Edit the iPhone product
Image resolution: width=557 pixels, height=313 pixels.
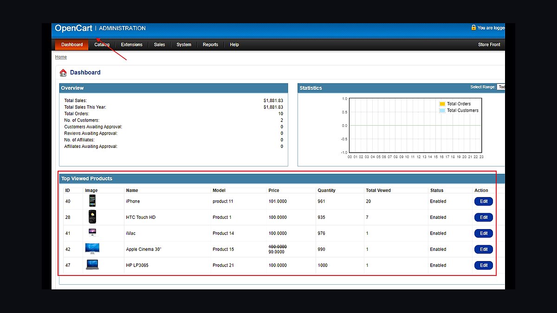point(484,201)
